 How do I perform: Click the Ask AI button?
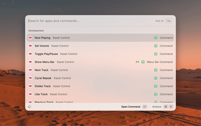click(x=159, y=21)
